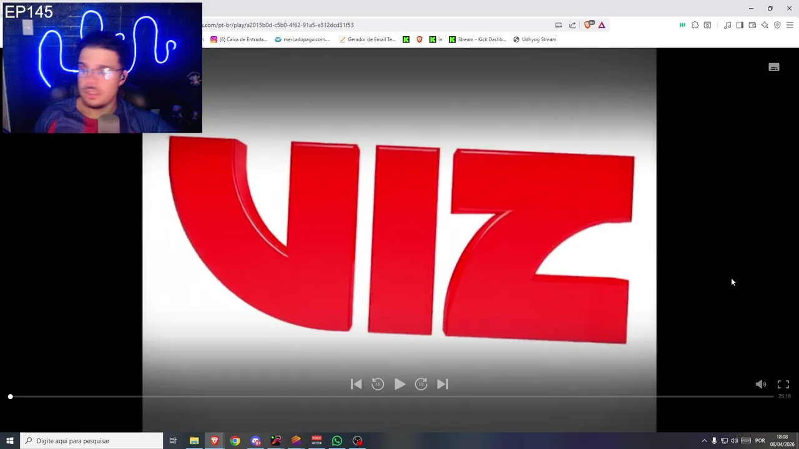This screenshot has height=449, width=799.
Task: Grab the playhead at start of timeline
Action: pos(10,397)
